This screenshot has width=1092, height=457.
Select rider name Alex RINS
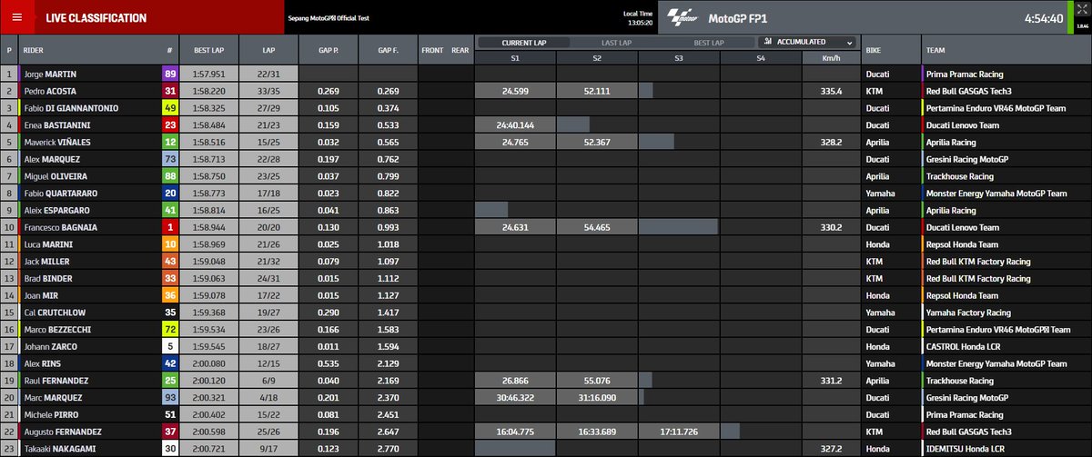point(42,363)
